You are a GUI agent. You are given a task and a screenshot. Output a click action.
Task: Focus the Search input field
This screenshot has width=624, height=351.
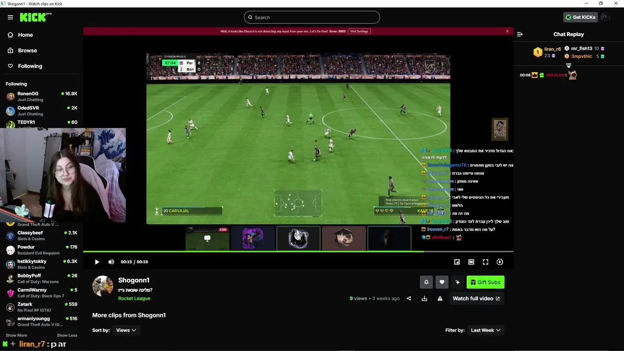click(312, 18)
